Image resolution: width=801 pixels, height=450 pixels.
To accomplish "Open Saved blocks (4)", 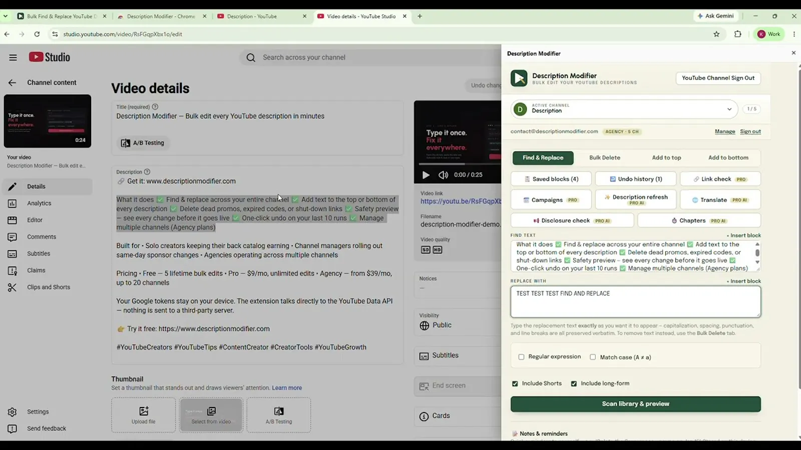I will tap(551, 179).
